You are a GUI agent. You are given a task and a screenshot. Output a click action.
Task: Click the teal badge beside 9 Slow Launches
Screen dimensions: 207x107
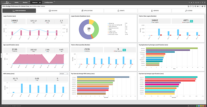point(124,50)
